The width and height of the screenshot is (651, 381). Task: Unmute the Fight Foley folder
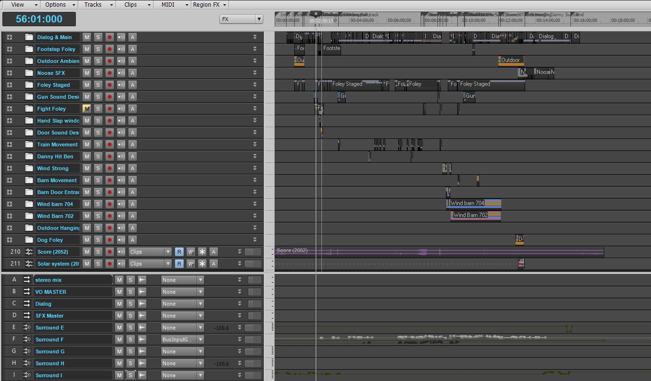click(86, 109)
